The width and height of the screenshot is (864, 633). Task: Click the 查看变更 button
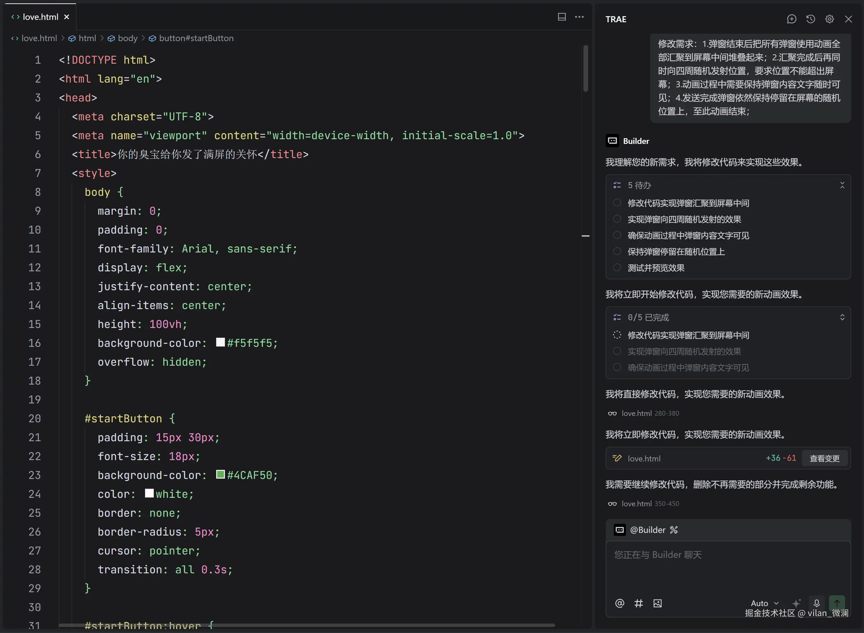(824, 459)
